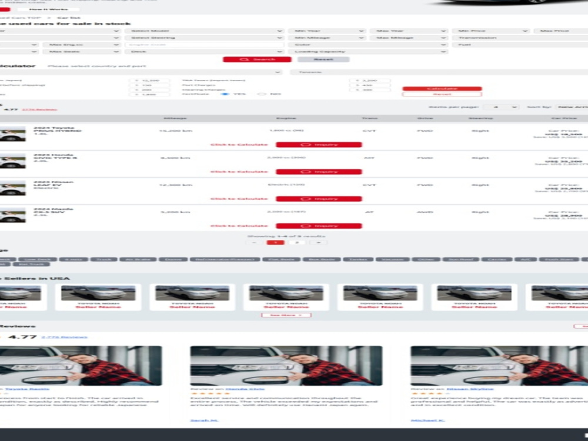Open the Max Eng.cc dropdown

tap(81, 45)
